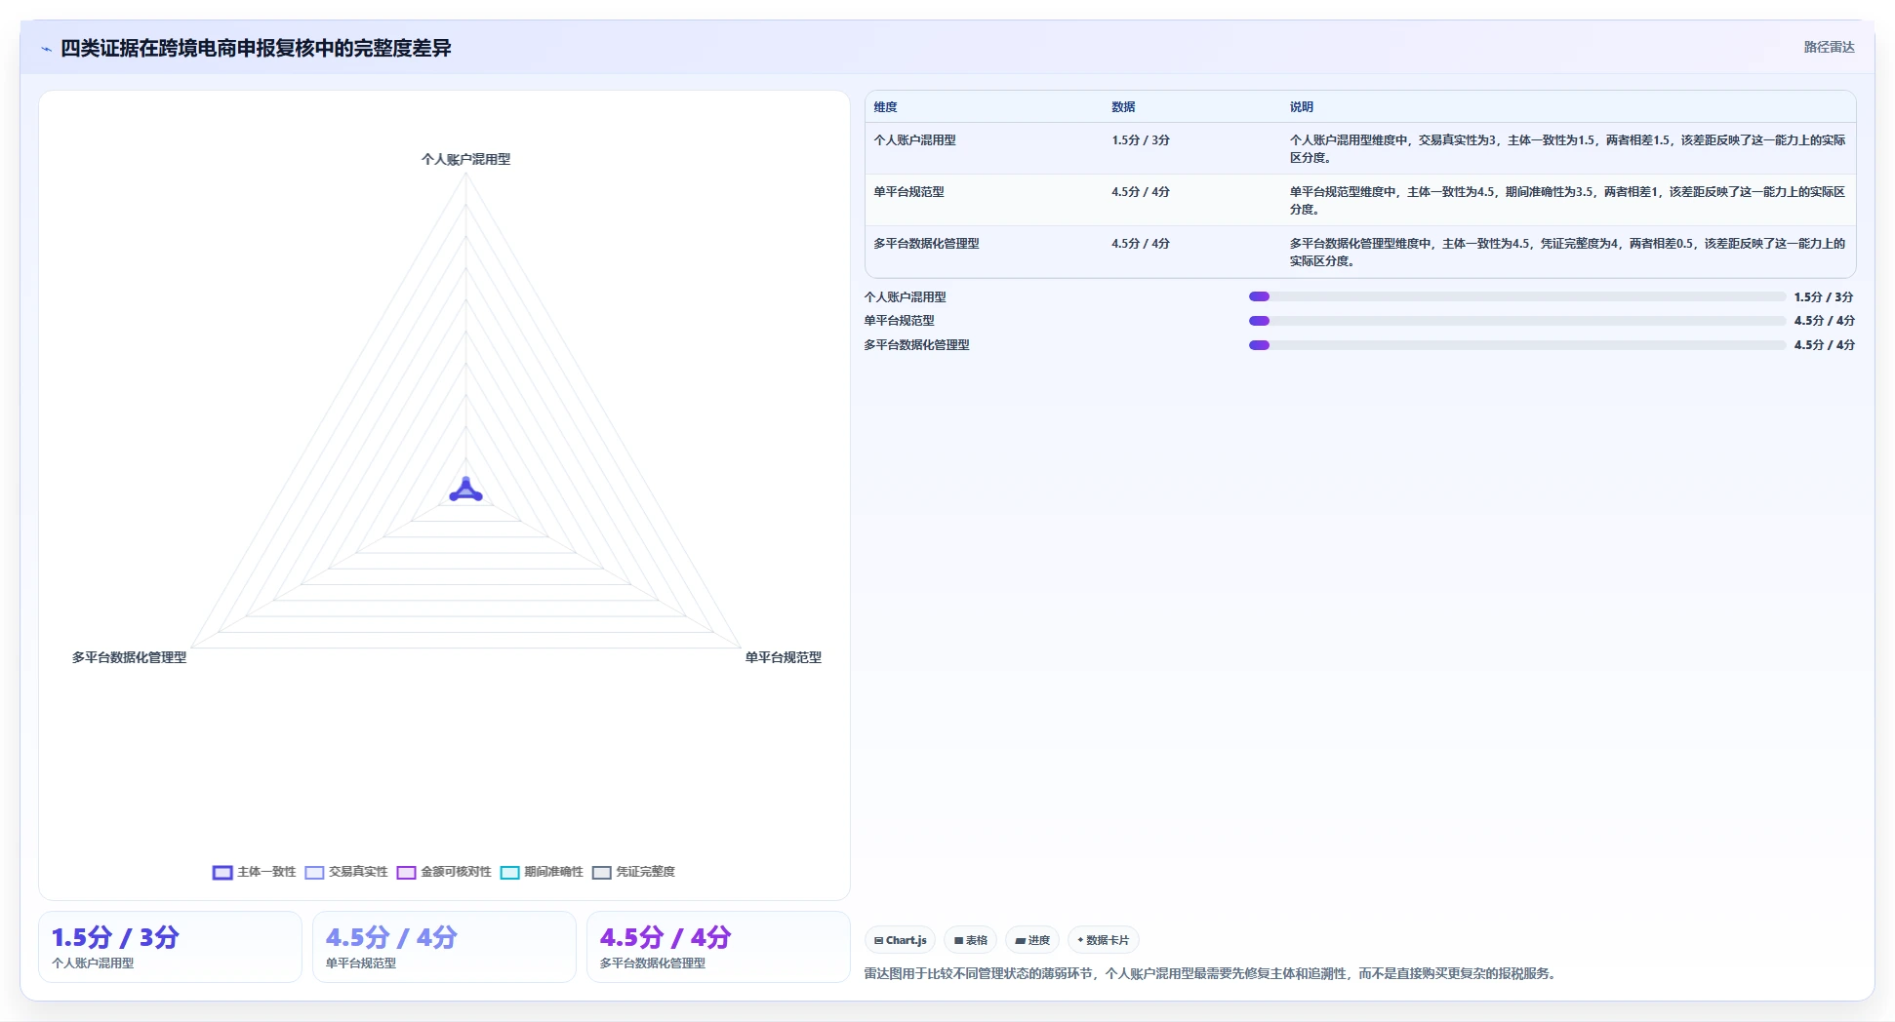Click the Chart.js chip
Image resolution: width=1895 pixels, height=1022 pixels.
click(900, 940)
